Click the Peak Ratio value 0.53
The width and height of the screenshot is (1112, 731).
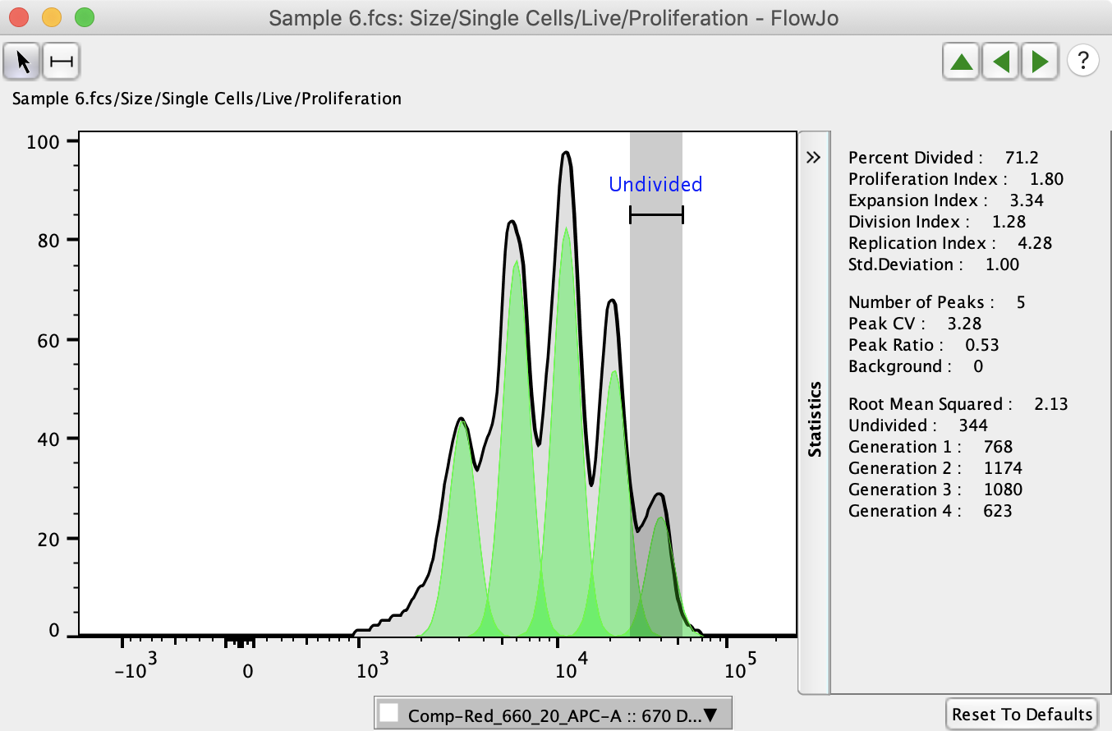(982, 345)
